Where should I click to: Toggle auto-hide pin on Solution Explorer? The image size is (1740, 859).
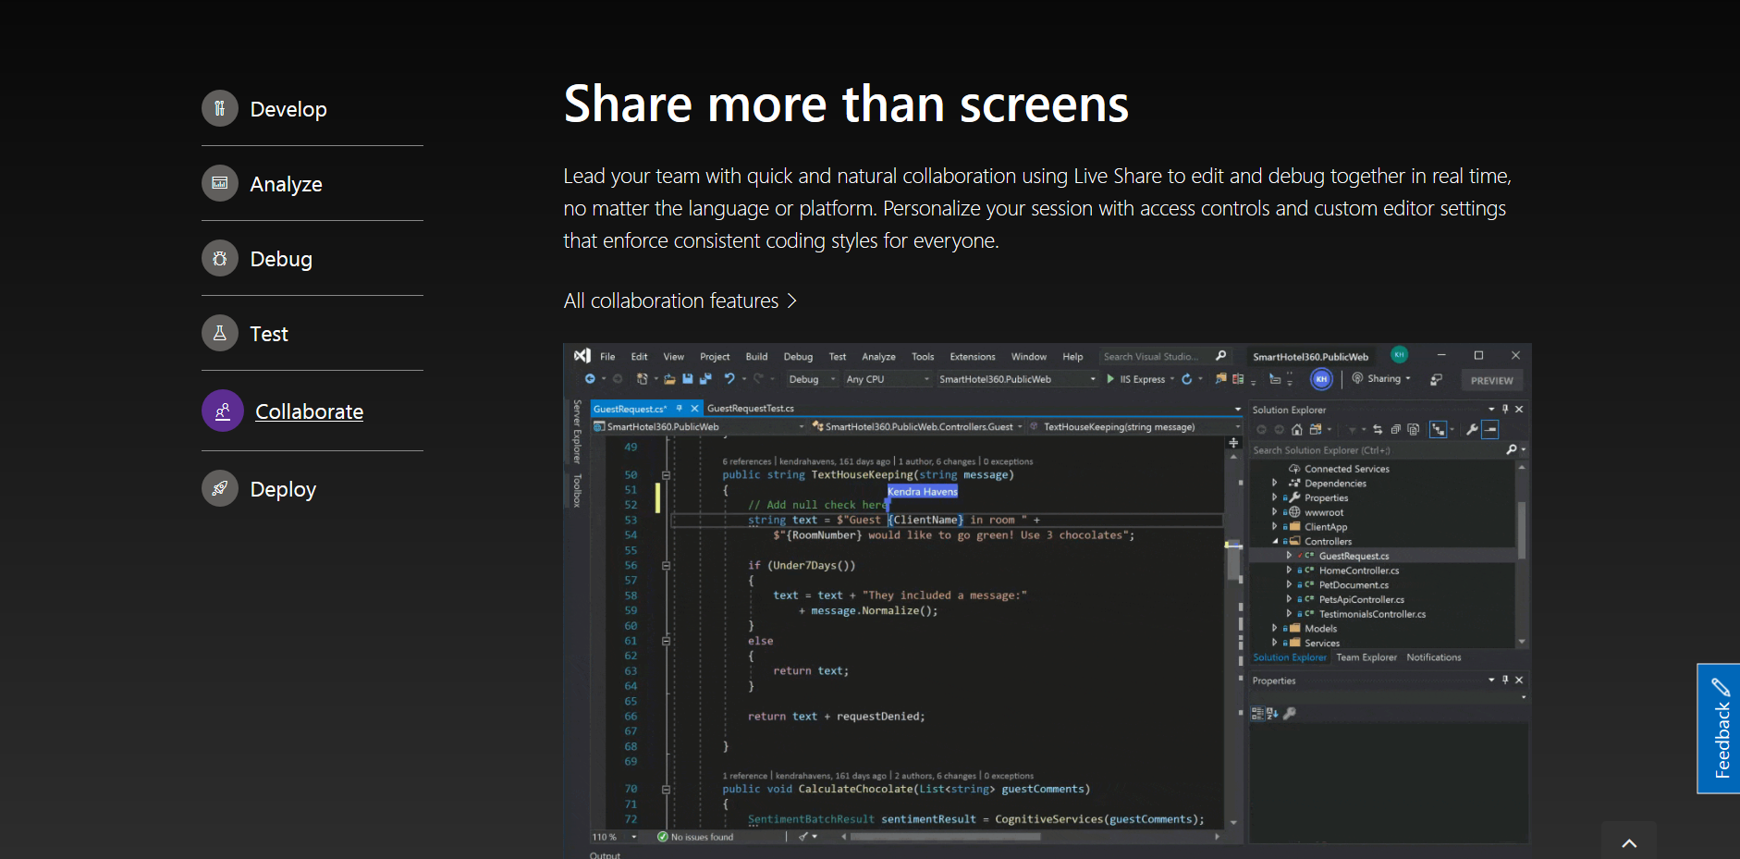[1504, 410]
